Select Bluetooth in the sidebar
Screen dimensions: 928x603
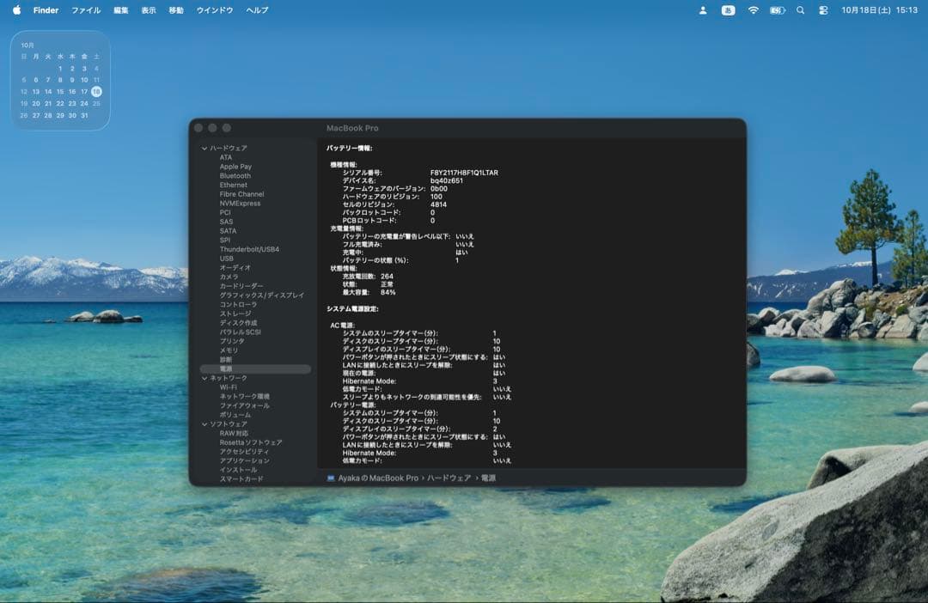(x=235, y=176)
